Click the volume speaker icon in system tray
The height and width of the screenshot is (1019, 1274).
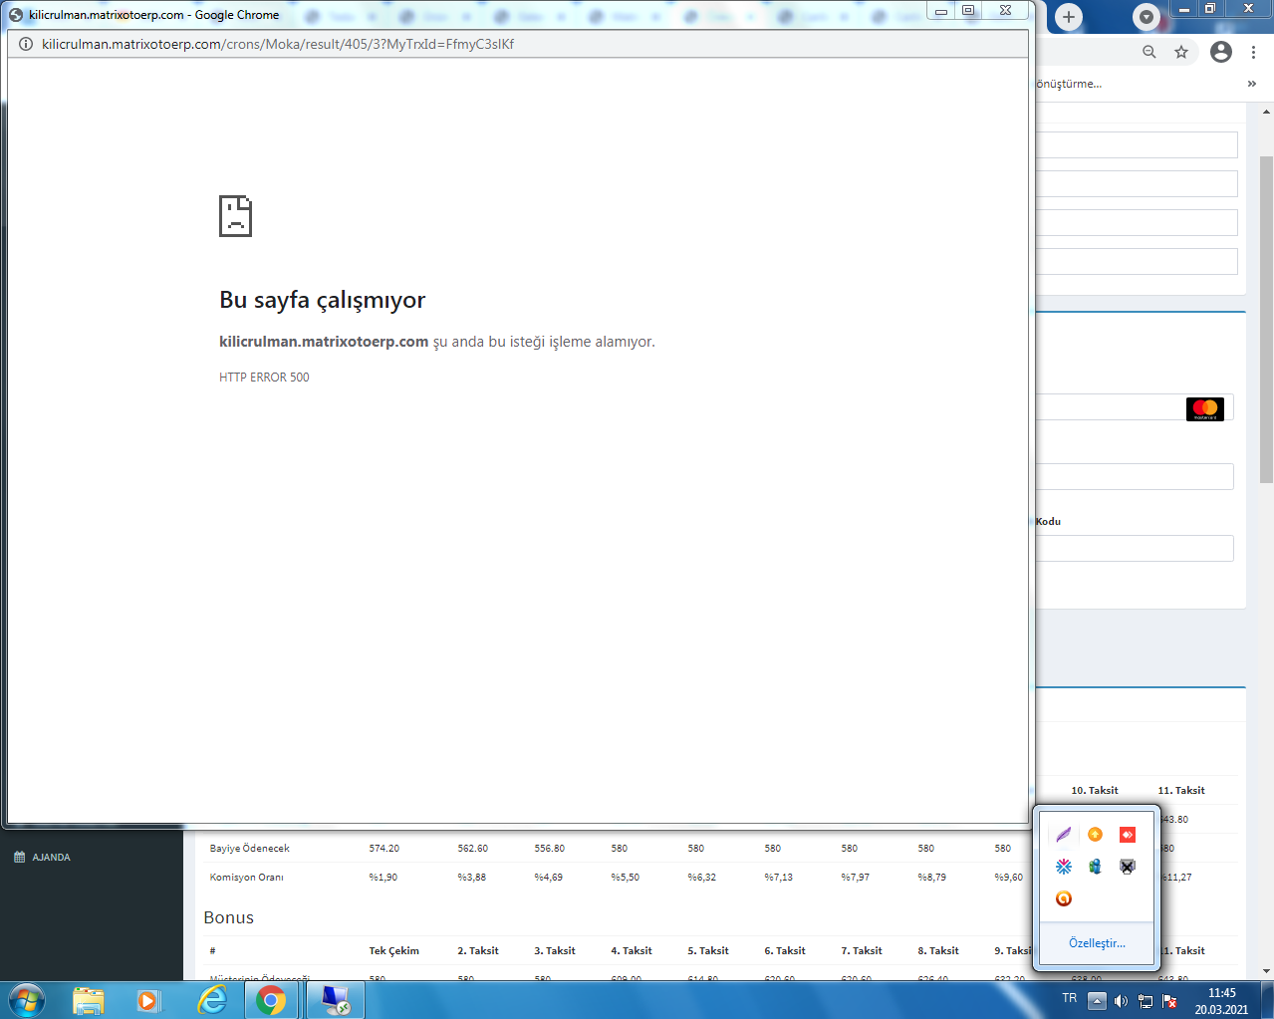point(1121,1001)
